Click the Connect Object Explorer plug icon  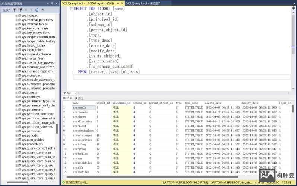click(x=15, y=10)
